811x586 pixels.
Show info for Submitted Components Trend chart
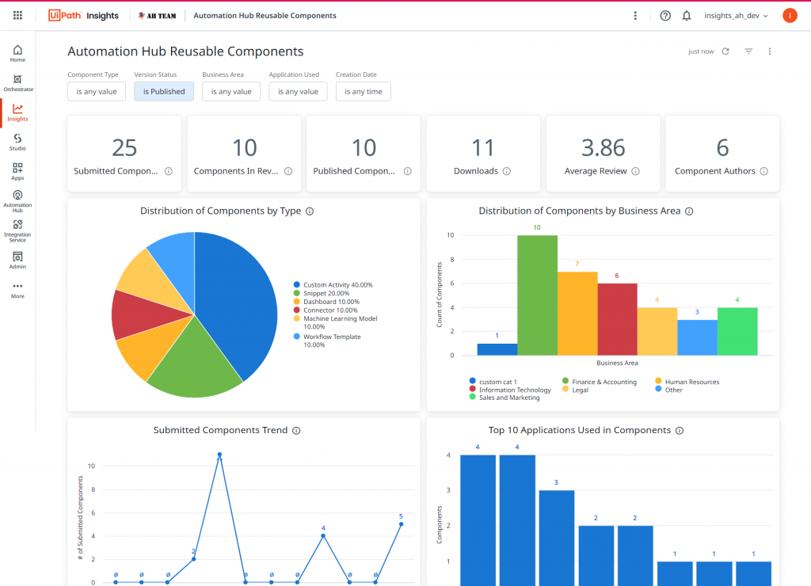tap(296, 430)
